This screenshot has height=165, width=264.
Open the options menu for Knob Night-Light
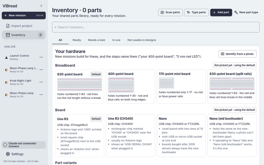pos(41,82)
